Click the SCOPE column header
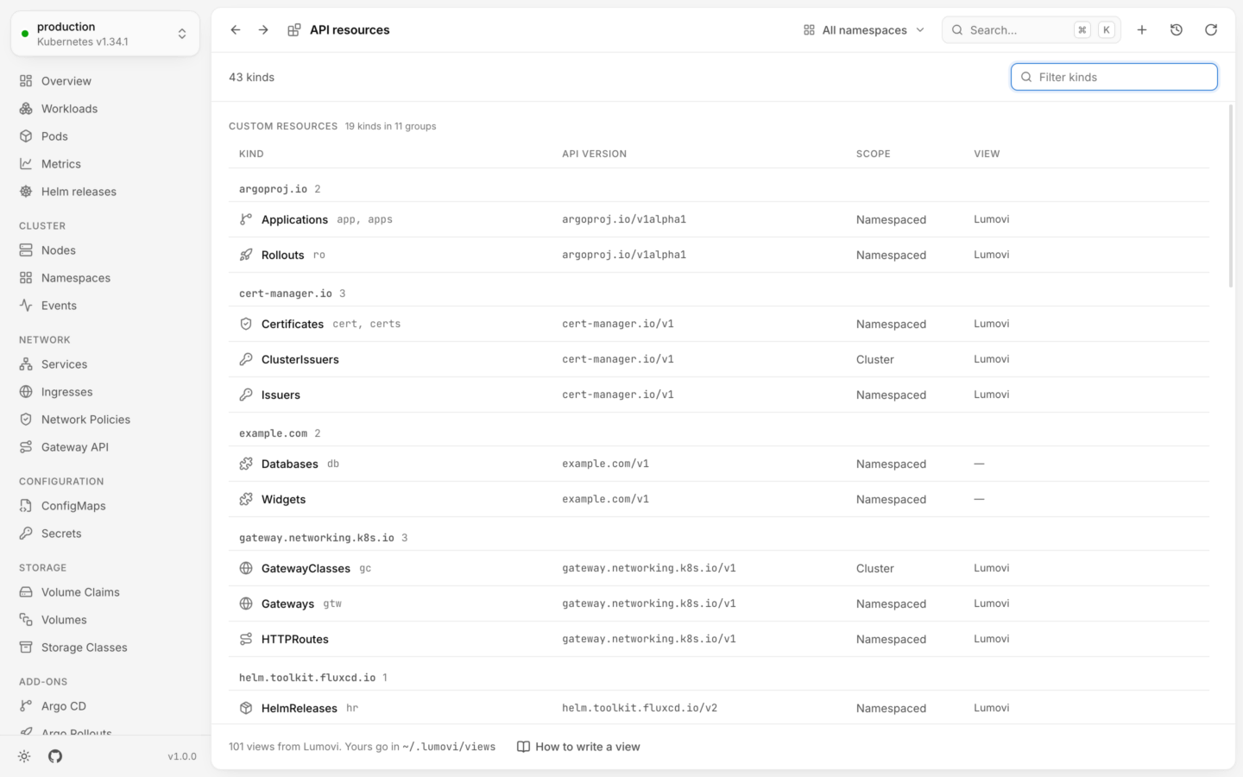 point(873,154)
